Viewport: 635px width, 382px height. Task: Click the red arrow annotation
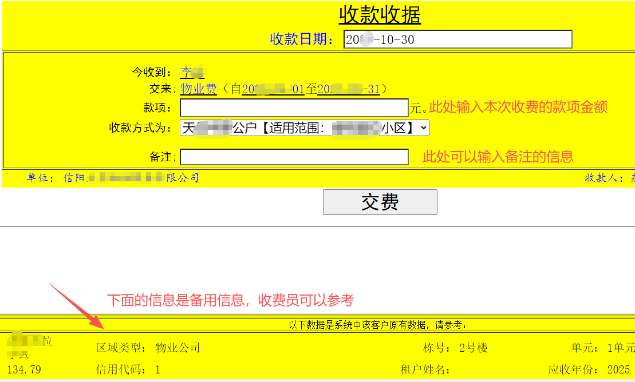coord(75,306)
